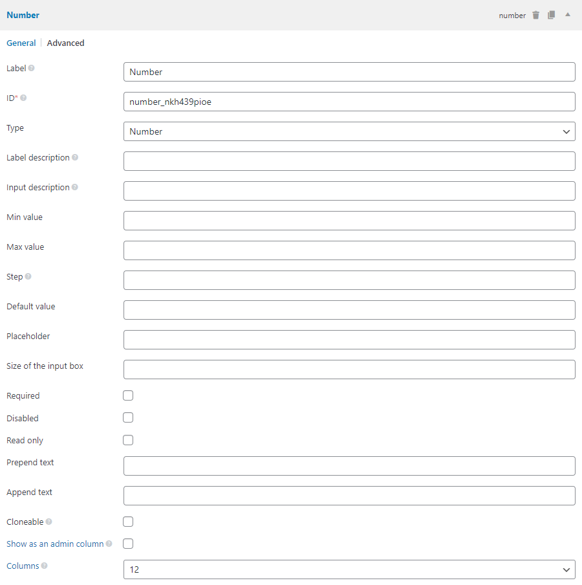Show the Cloneable help tooltip icon
Viewport: 582px width, 585px height.
[49, 522]
